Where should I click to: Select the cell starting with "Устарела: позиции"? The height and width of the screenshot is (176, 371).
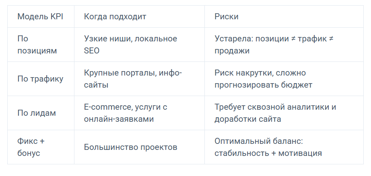[x=274, y=45]
